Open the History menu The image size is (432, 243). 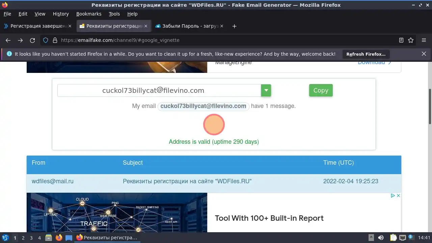click(61, 14)
